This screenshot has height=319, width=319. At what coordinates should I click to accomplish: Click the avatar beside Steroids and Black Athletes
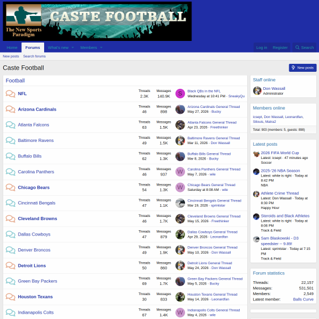[256, 217]
